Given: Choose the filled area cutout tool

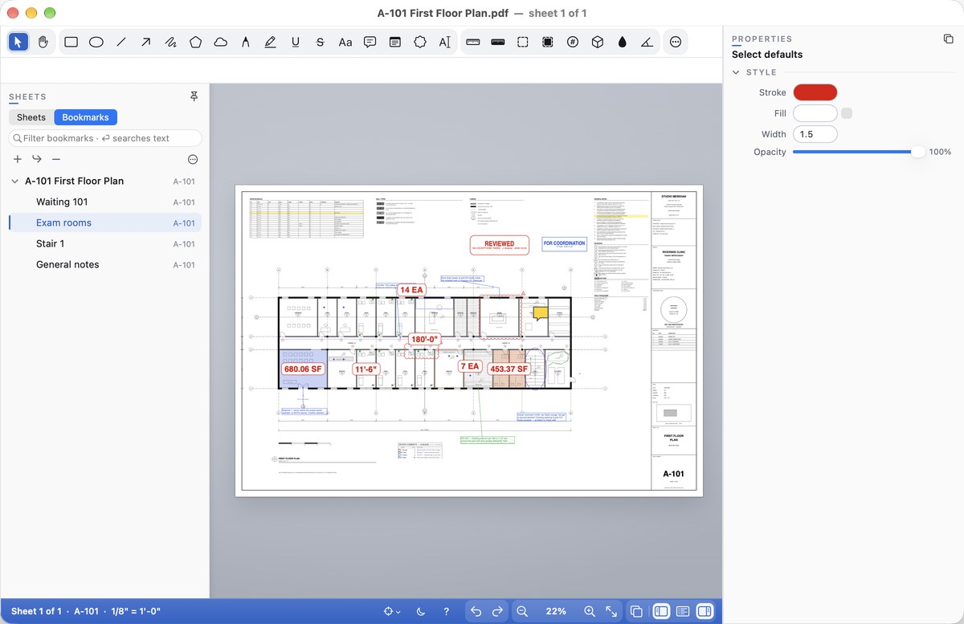Looking at the screenshot, I should click(x=548, y=42).
